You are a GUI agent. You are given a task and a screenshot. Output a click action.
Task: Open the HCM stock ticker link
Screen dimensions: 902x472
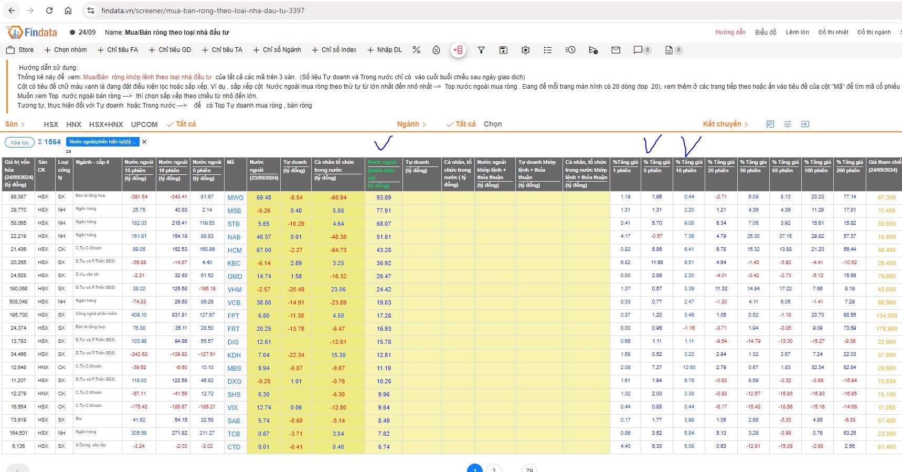click(x=235, y=250)
